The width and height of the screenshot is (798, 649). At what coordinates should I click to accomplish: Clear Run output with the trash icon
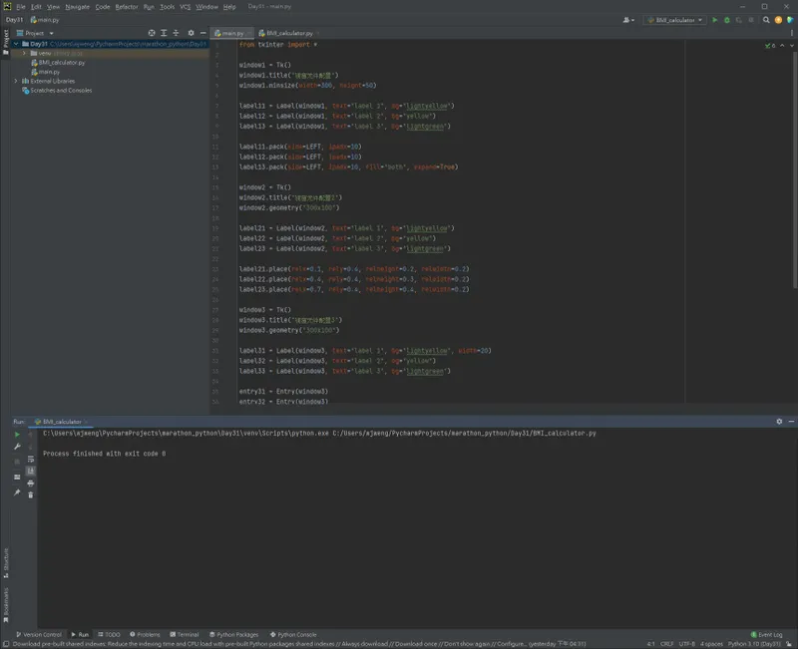31,494
